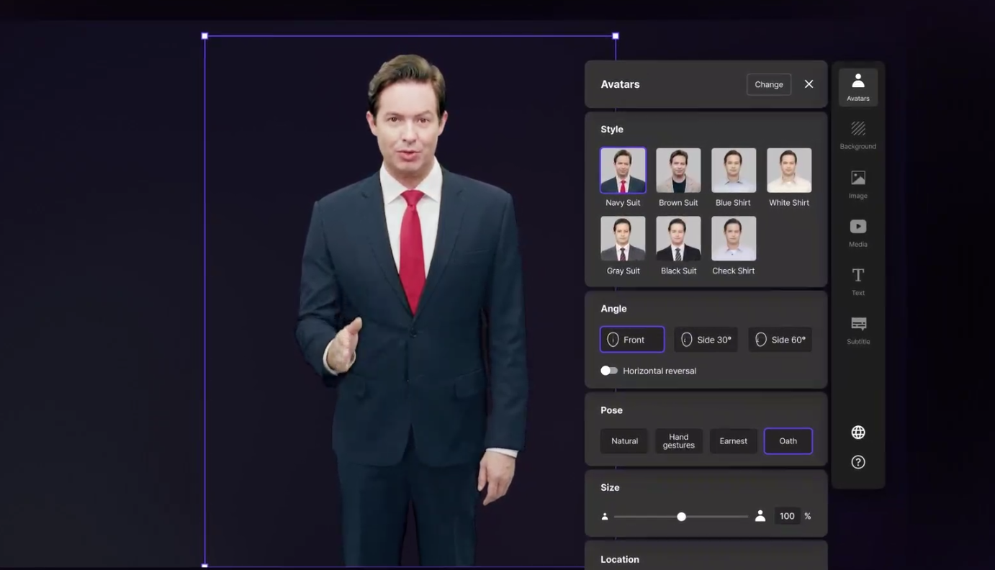The width and height of the screenshot is (995, 570).
Task: Click the size percentage input field
Action: (x=787, y=516)
